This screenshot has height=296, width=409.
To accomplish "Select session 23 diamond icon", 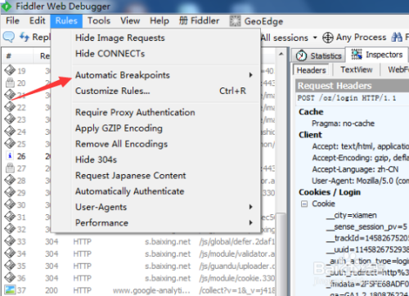I will 10,119.
